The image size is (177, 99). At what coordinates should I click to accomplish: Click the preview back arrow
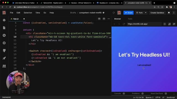114,24
